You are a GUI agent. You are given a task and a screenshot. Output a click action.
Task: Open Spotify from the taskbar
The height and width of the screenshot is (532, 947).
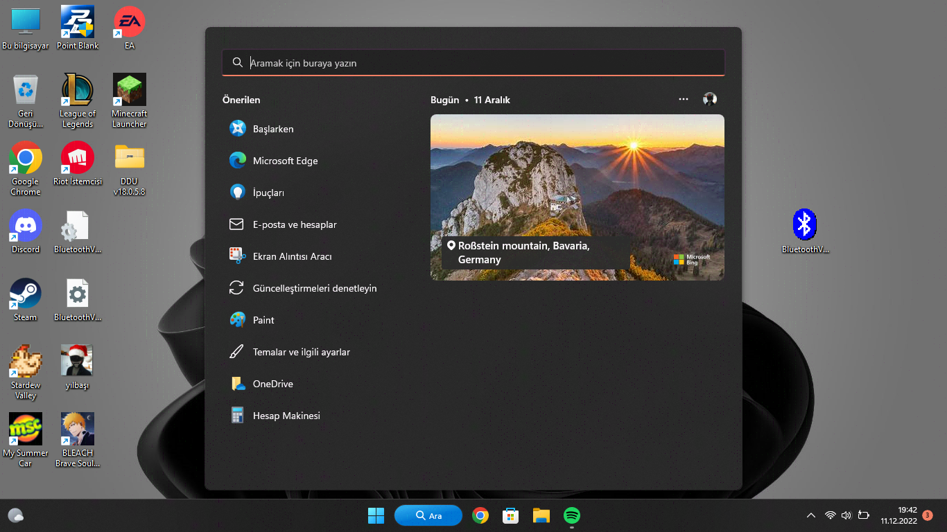(572, 515)
